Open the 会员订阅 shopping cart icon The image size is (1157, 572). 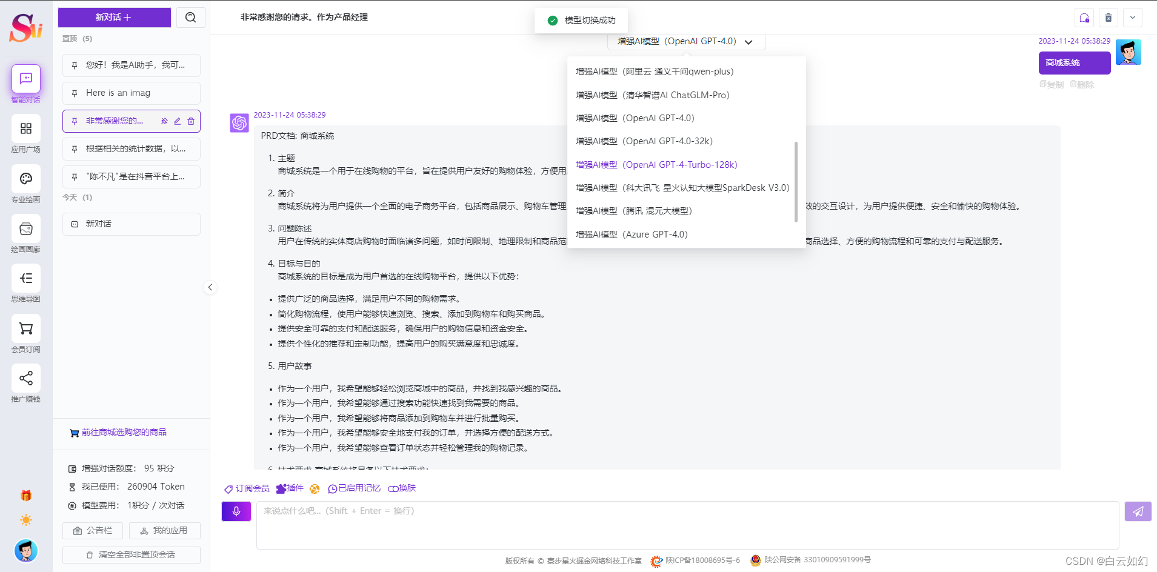(x=25, y=328)
